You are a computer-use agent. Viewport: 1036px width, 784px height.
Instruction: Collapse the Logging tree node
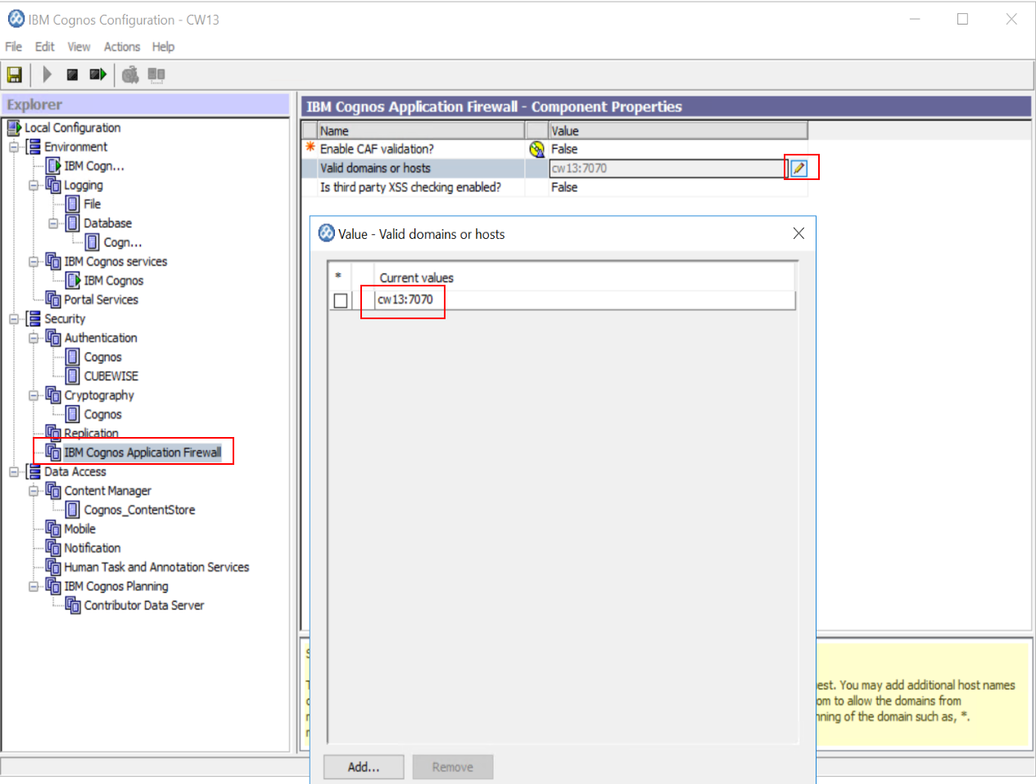34,185
